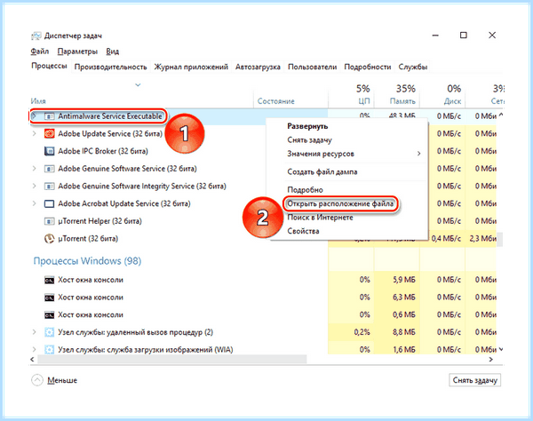Click the 5,9 МБ memory value

coord(404,280)
